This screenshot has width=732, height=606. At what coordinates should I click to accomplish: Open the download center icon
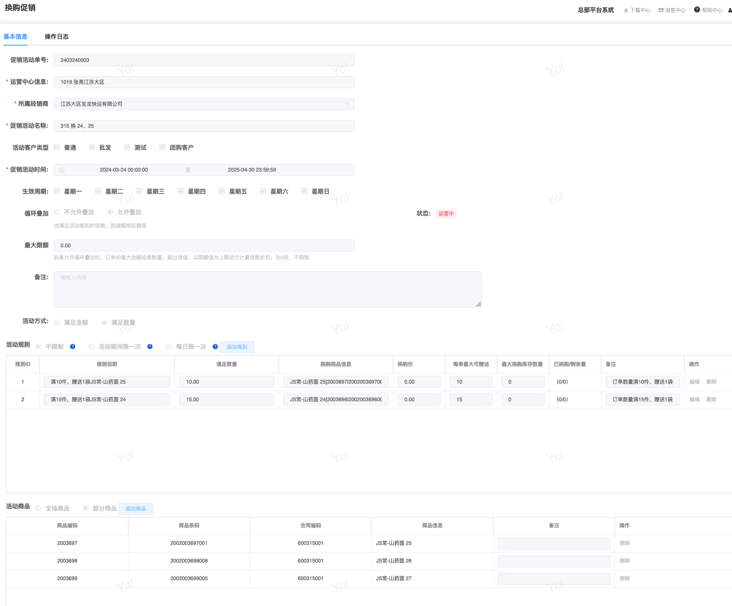(x=626, y=10)
